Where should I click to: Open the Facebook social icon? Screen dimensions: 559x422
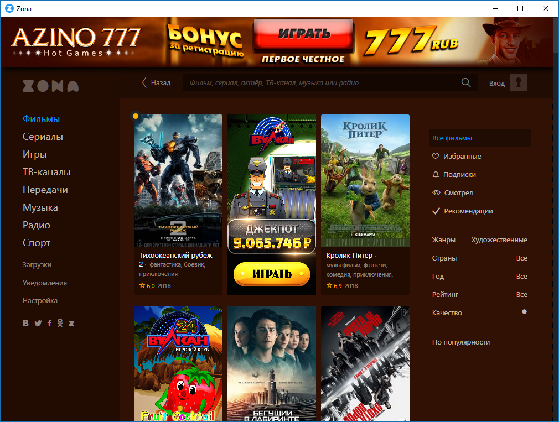(x=50, y=323)
